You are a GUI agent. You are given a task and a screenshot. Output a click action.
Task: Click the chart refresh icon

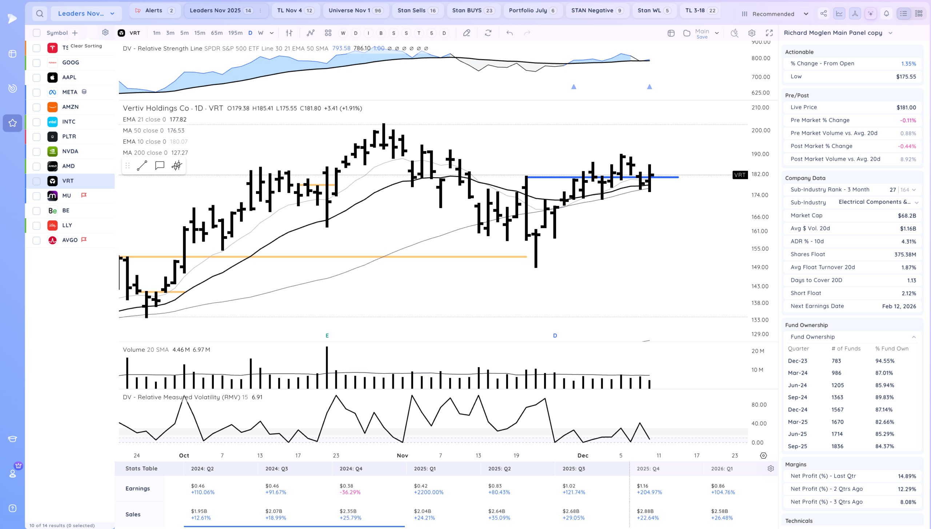point(488,33)
